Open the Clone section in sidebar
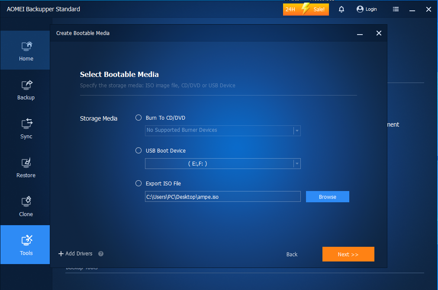 point(25,206)
